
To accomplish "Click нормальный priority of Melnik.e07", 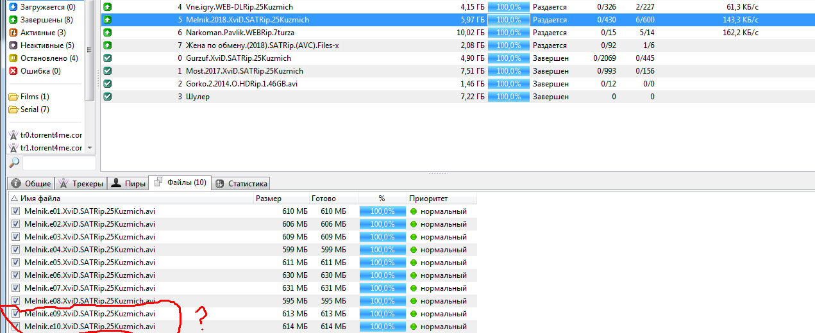I will coord(444,288).
